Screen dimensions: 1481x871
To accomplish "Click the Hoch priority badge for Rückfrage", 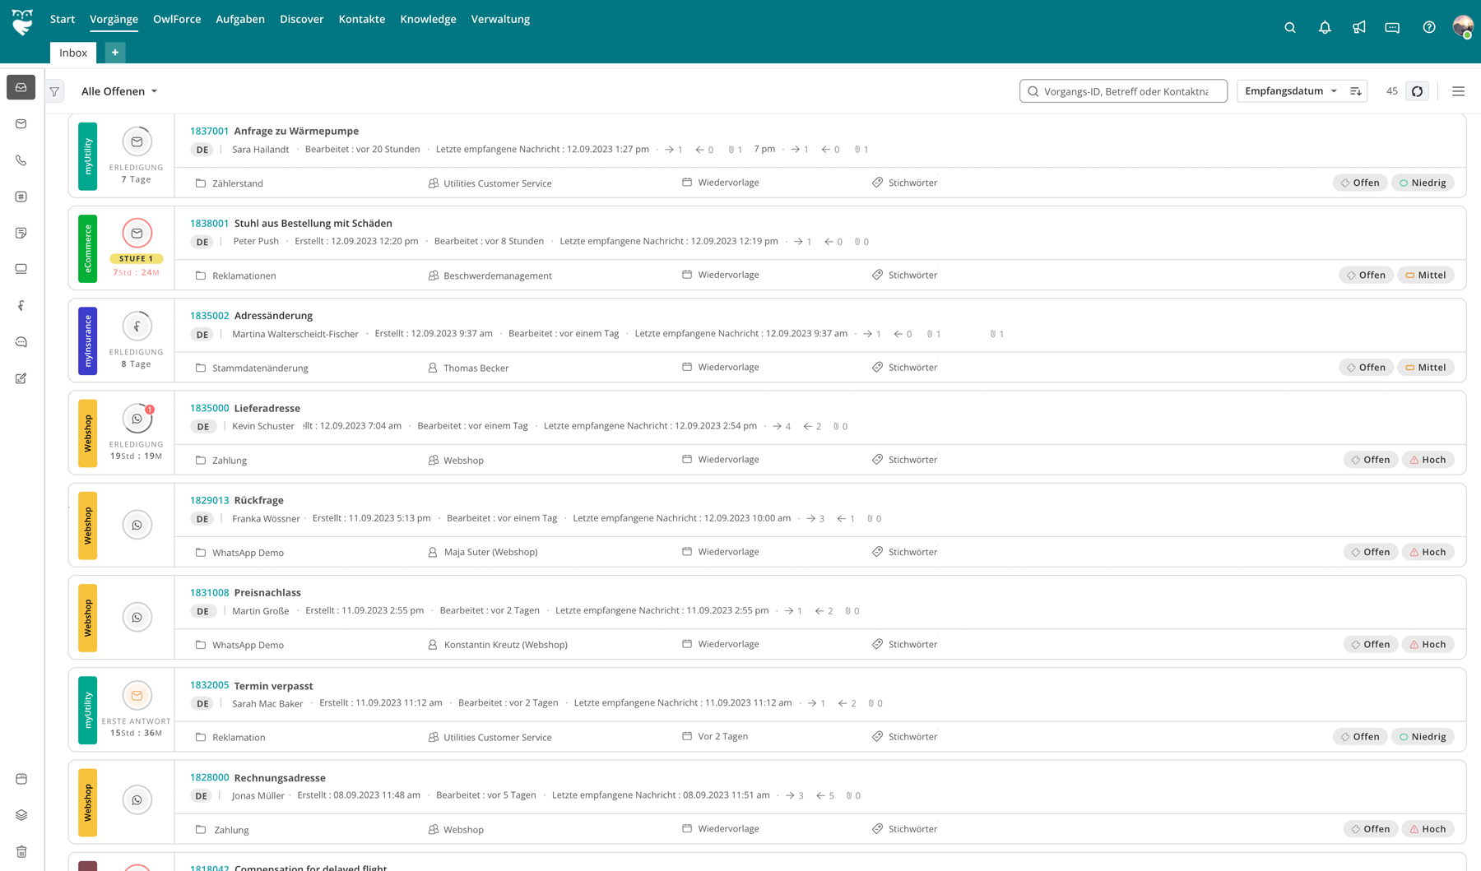I will point(1428,552).
